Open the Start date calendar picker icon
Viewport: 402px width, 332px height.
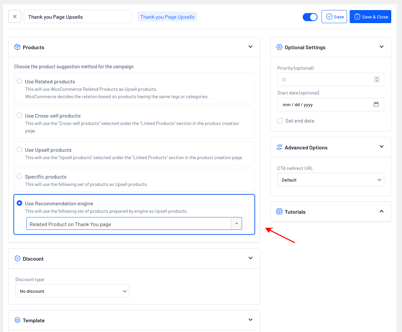(376, 105)
